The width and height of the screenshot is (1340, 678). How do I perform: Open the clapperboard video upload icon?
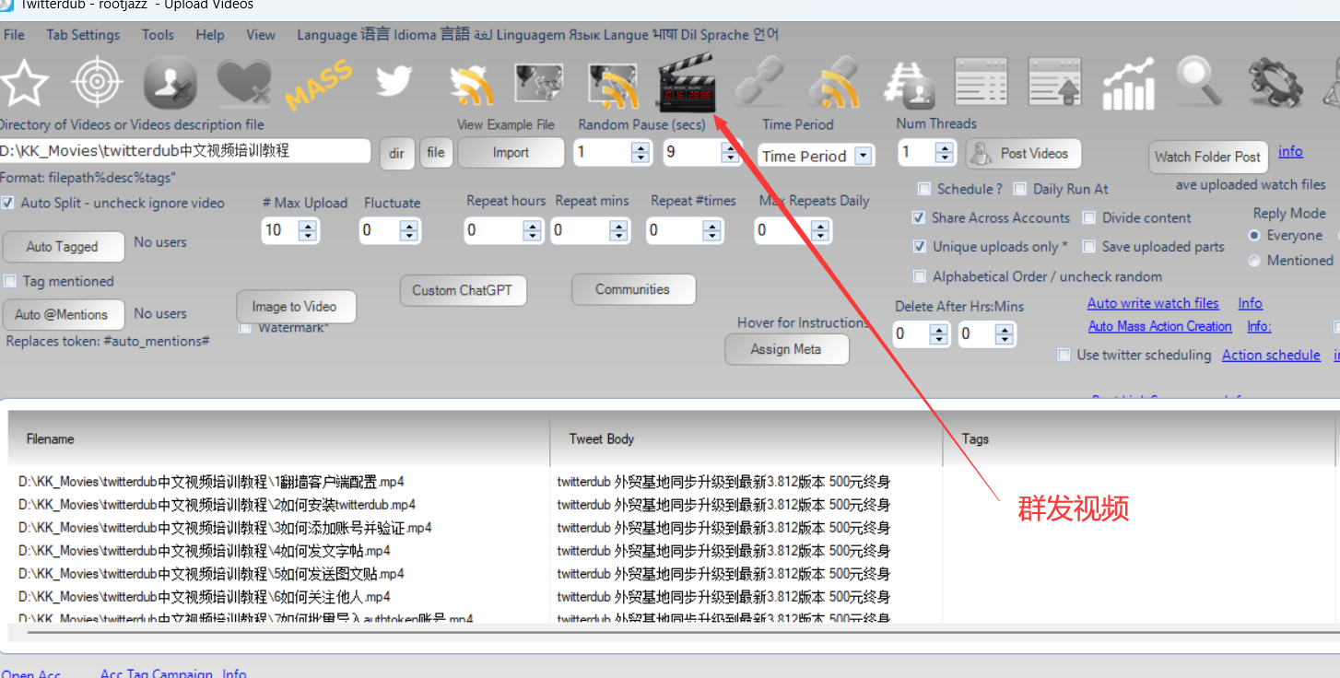pyautogui.click(x=685, y=83)
